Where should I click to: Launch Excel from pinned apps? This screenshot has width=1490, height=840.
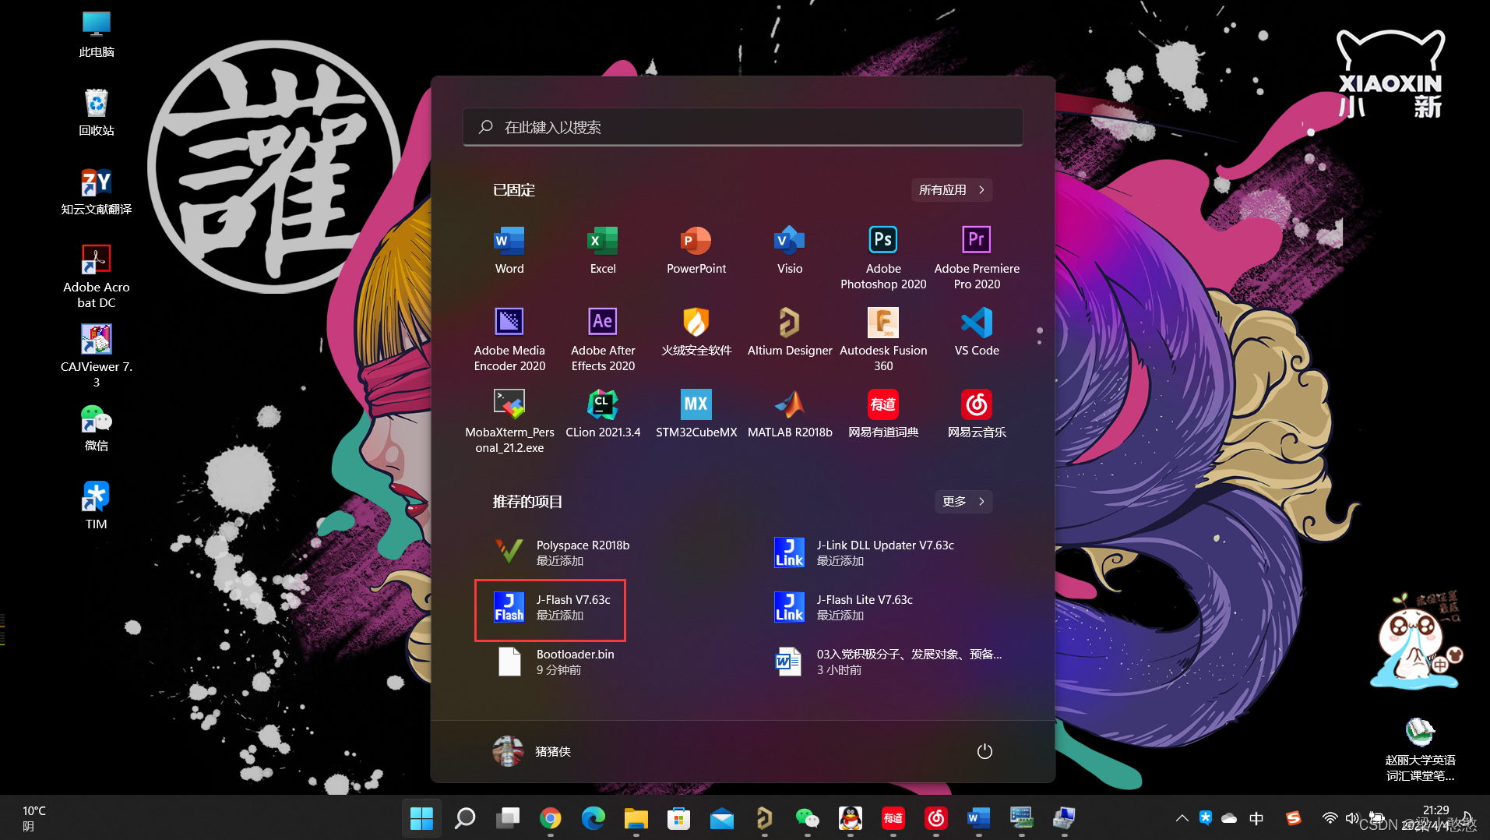click(x=603, y=250)
